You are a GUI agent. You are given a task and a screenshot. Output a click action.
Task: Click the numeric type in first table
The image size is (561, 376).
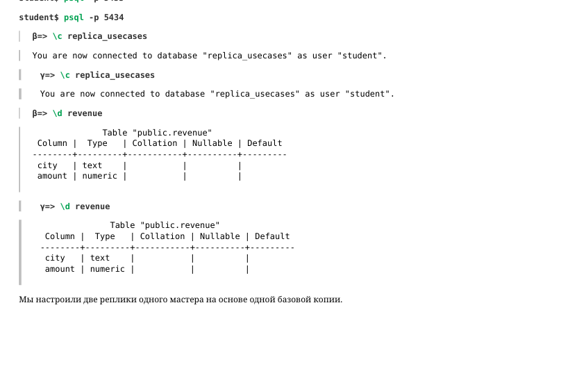pyautogui.click(x=100, y=176)
